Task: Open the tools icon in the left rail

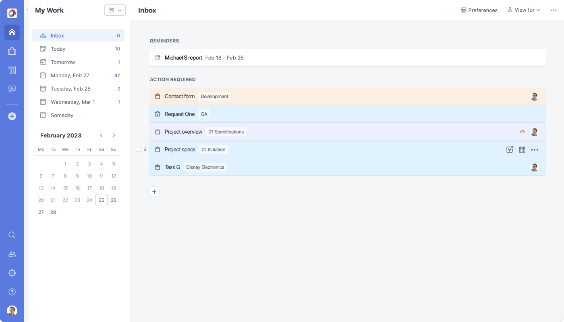Action: (12, 70)
